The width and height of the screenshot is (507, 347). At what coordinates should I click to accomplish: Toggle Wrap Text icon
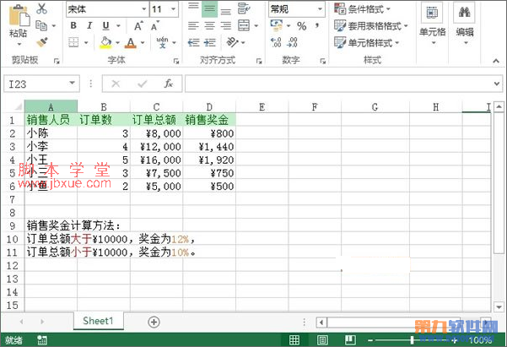click(244, 8)
